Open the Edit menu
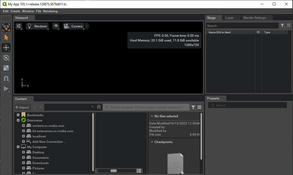 click(6, 11)
